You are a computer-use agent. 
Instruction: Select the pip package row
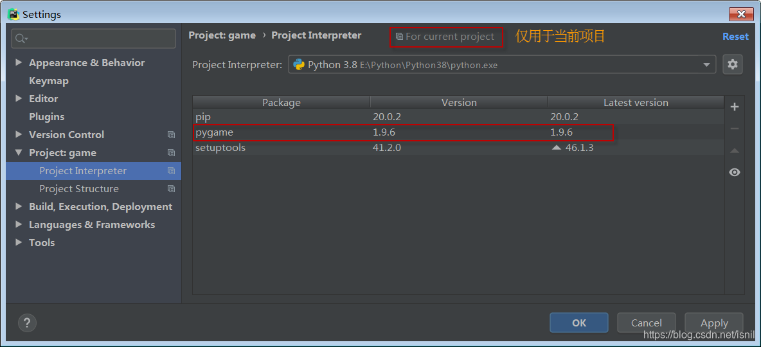coord(459,117)
